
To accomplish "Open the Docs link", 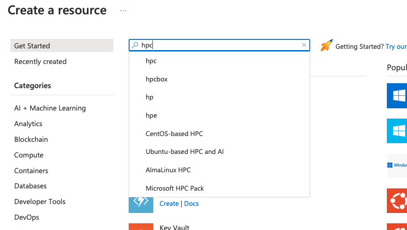I will [x=191, y=204].
